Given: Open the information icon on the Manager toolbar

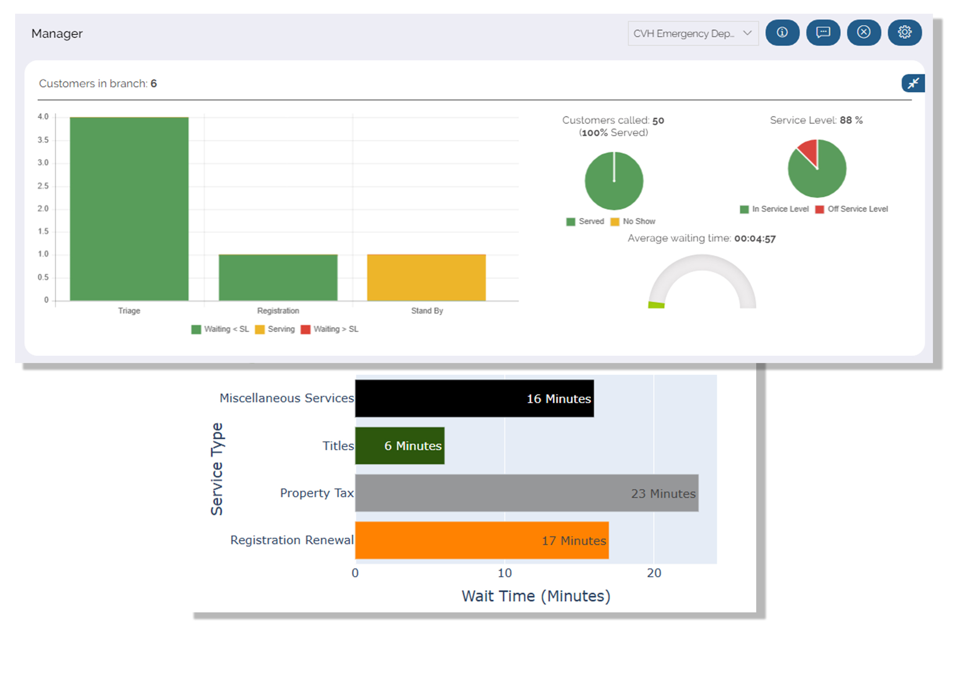Looking at the screenshot, I should pyautogui.click(x=782, y=32).
